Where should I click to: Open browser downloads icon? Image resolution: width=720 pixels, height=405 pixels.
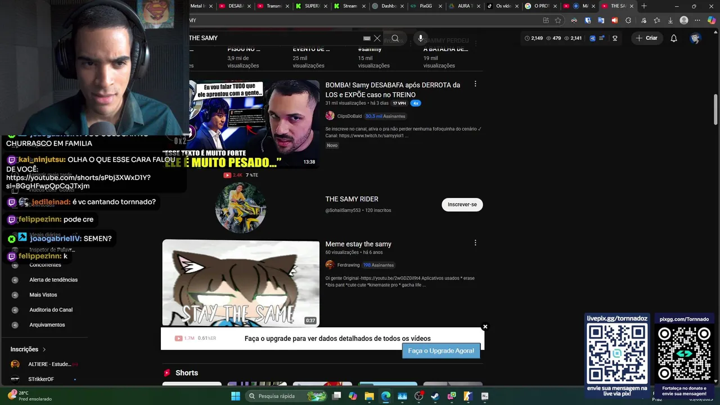(670, 20)
